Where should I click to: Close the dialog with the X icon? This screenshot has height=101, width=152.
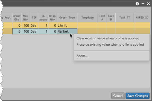148,4
